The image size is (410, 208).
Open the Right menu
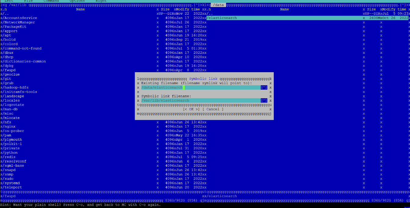(101, 1)
